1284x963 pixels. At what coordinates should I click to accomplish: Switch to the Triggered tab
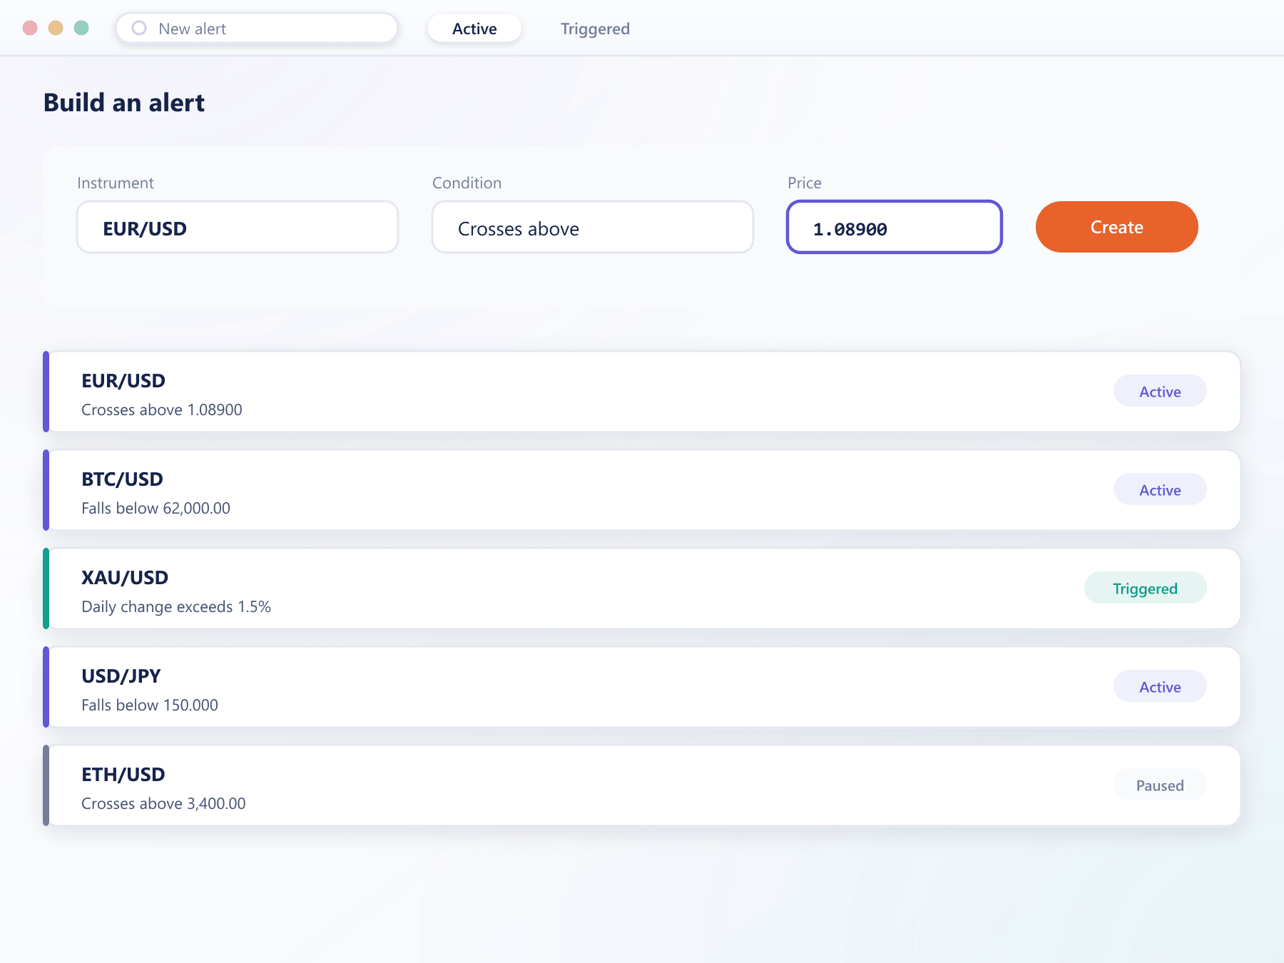(595, 29)
